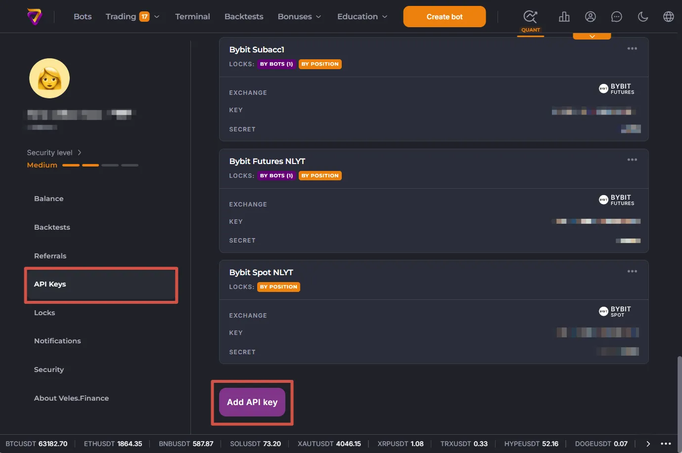Click the Bybit Futures NLYT card title
The height and width of the screenshot is (453, 682).
pyautogui.click(x=267, y=161)
